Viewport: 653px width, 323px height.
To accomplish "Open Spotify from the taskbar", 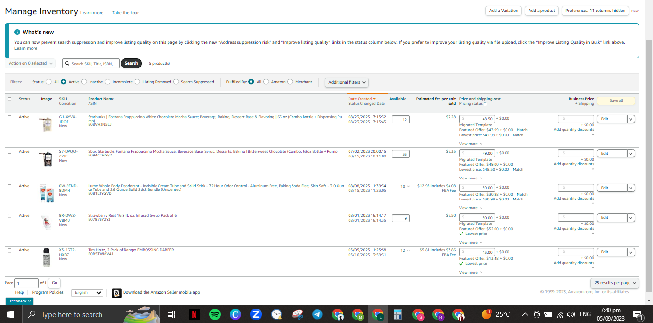I will (x=215, y=314).
